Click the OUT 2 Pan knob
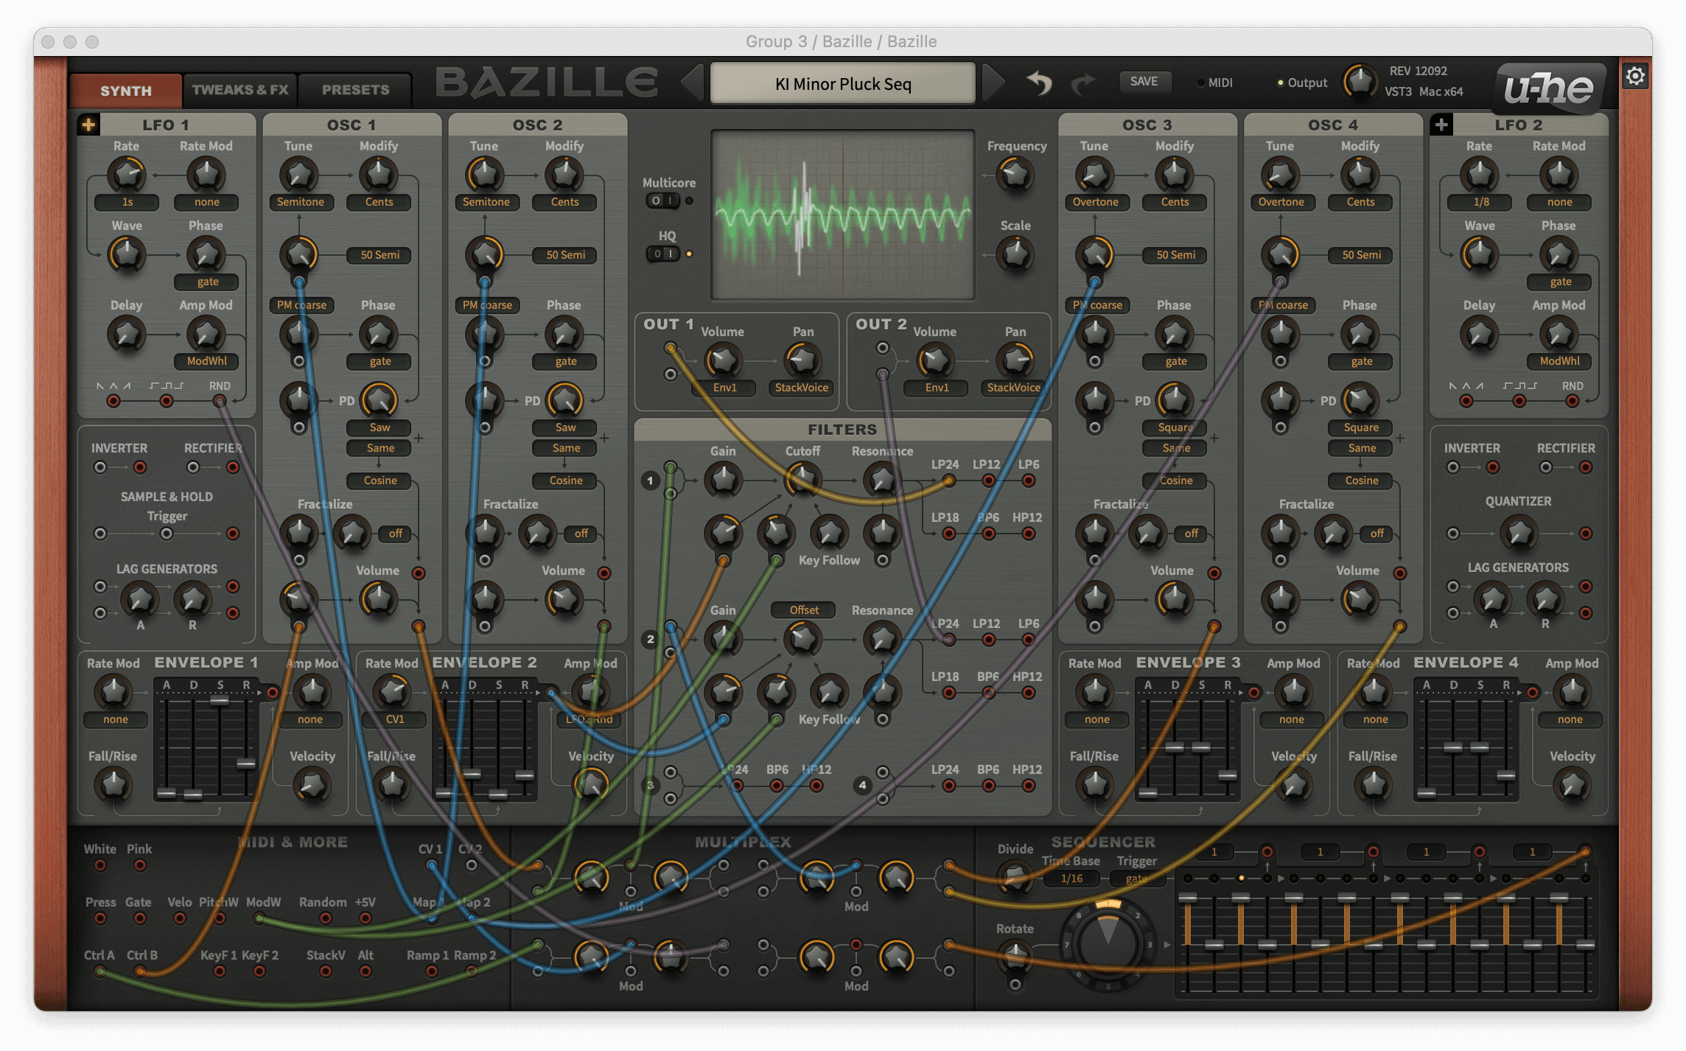This screenshot has height=1051, width=1686. click(1015, 360)
